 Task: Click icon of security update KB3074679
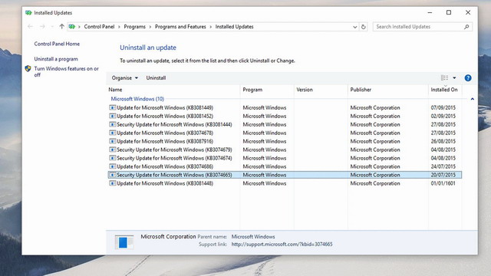click(x=113, y=149)
